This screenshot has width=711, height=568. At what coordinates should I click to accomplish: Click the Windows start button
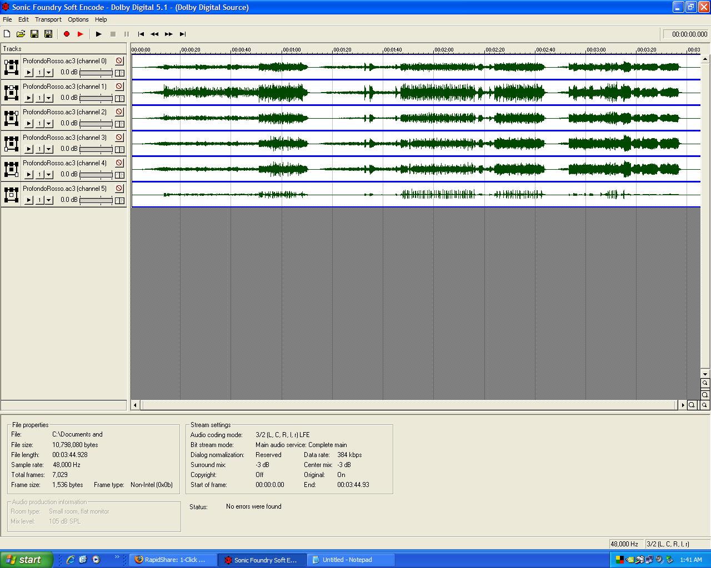[x=27, y=560]
